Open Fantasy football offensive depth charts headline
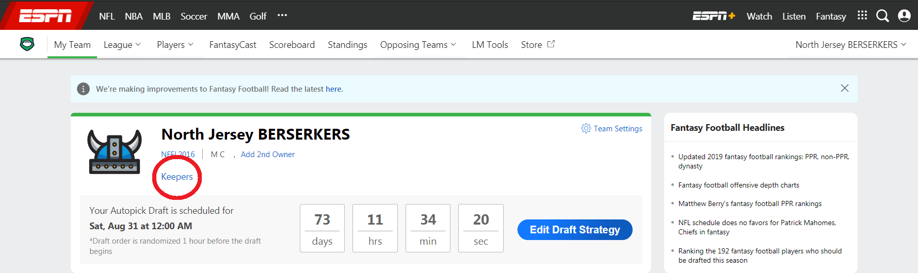The image size is (918, 273). [738, 185]
